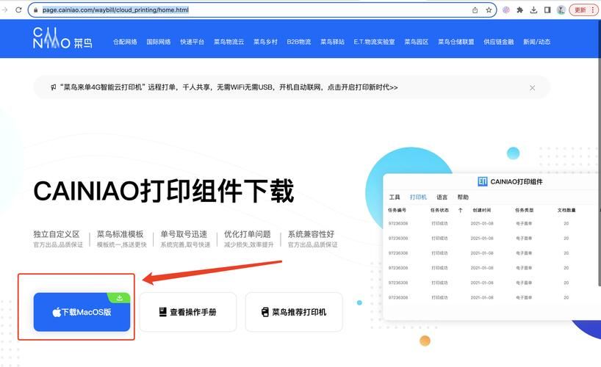This screenshot has width=601, height=367.
Task: Click the 单号取号迅速 feature text
Action: [x=184, y=234]
